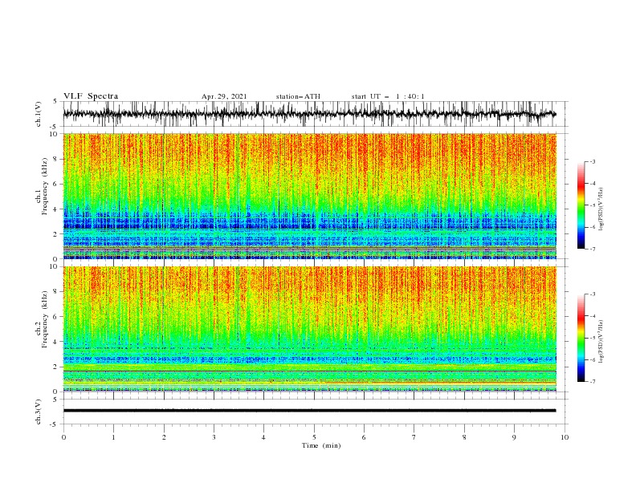Click the date text "Apr. 29, 2021"
Image resolution: width=636 pixels, height=491 pixels.
[x=224, y=96]
